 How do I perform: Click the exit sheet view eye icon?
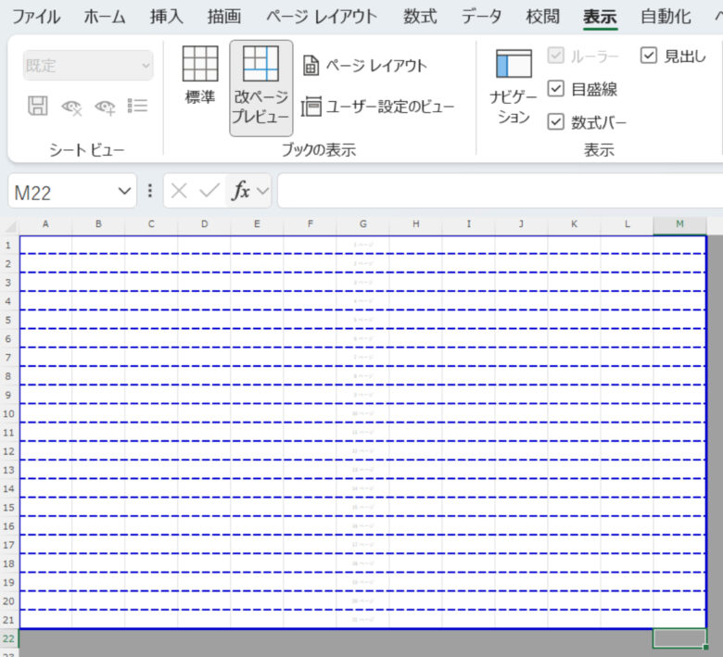(x=71, y=107)
